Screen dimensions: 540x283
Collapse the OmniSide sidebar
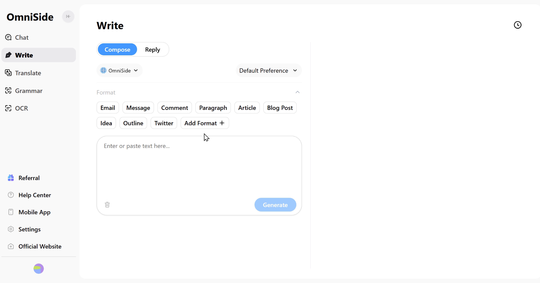tap(68, 17)
